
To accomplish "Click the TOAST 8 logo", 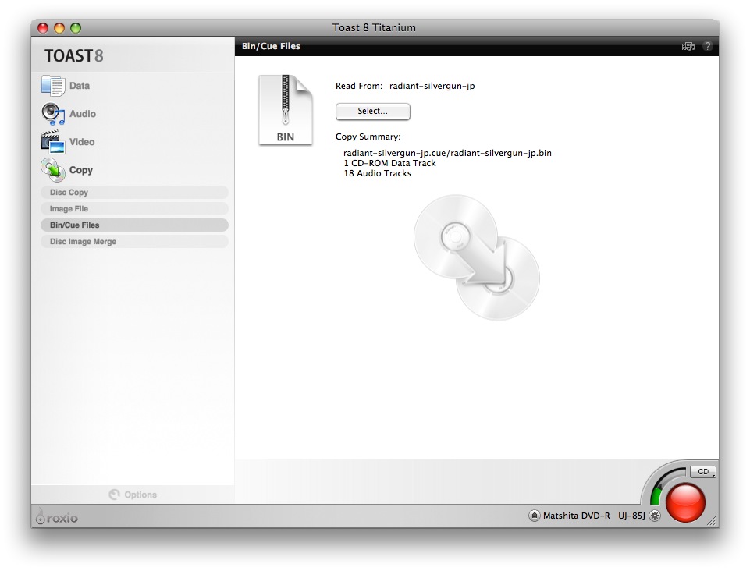I will [74, 56].
